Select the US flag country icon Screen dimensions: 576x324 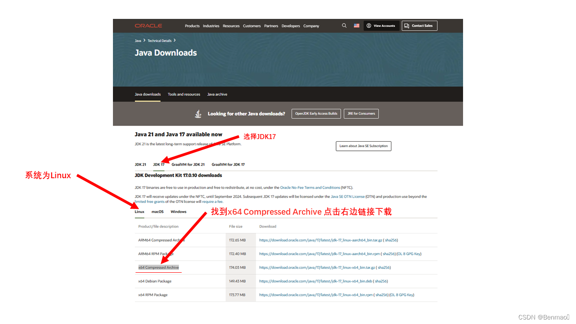(356, 26)
